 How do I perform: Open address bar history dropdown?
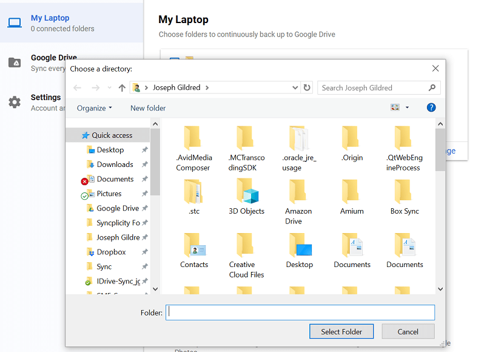295,87
